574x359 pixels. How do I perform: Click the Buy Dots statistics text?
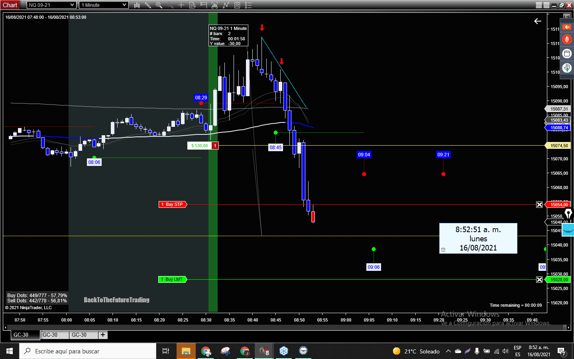point(37,296)
